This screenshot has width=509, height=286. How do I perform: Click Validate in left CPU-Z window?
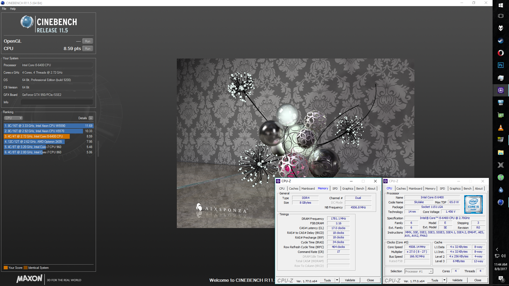pyautogui.click(x=350, y=280)
